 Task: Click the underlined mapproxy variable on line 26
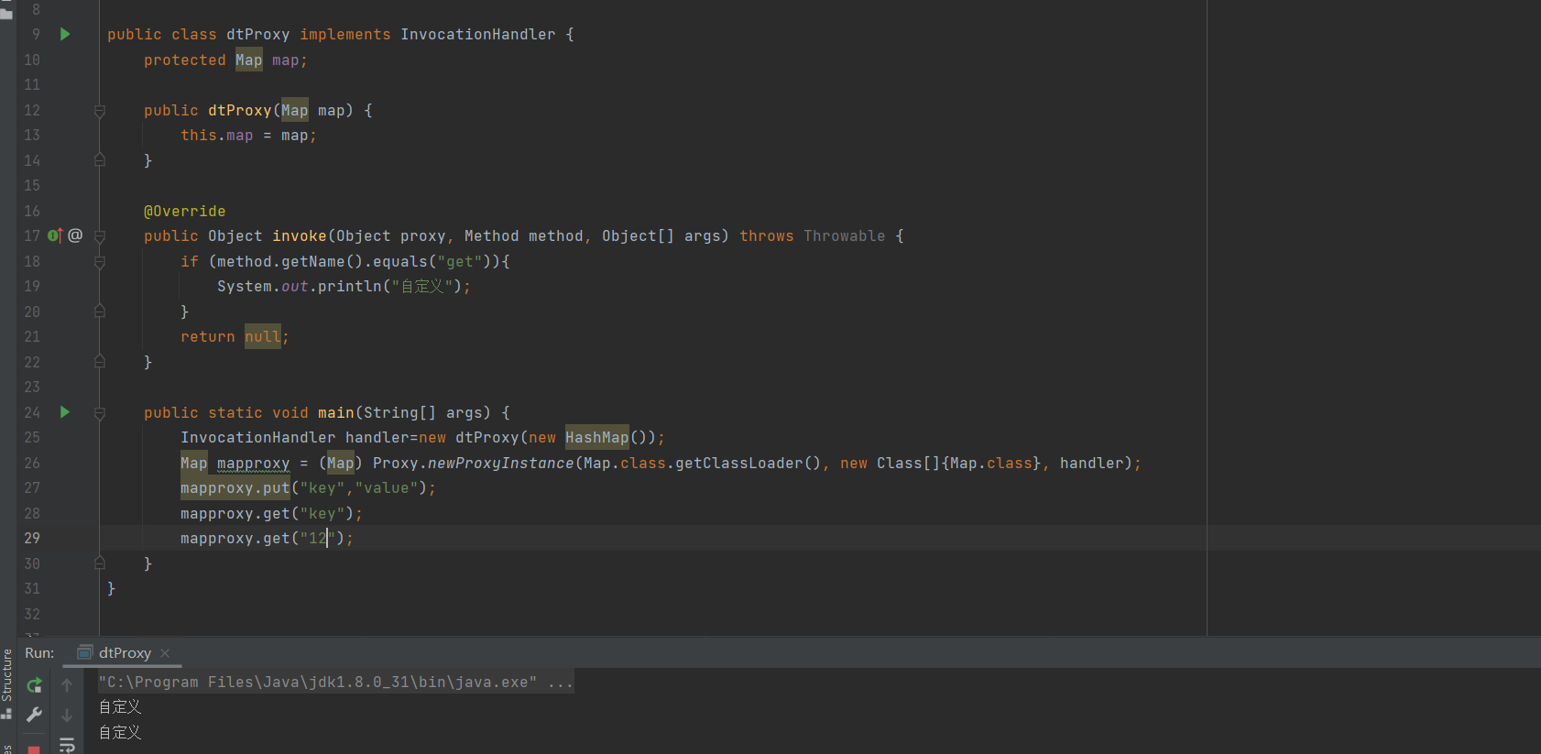253,463
